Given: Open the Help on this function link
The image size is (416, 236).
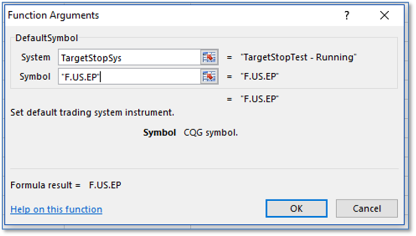Looking at the screenshot, I should pyautogui.click(x=56, y=209).
